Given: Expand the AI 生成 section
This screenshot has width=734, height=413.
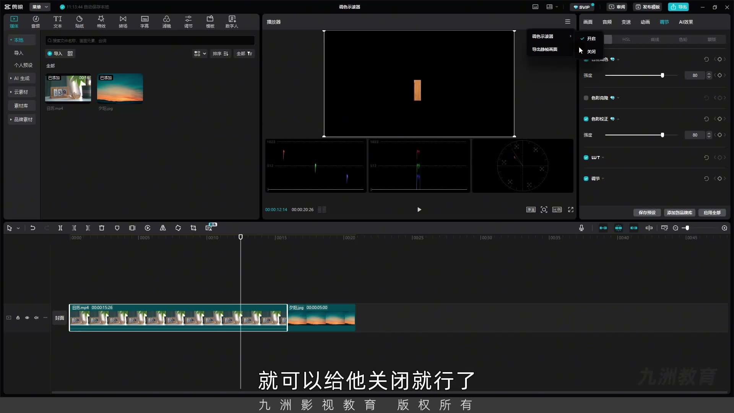Looking at the screenshot, I should (22, 78).
